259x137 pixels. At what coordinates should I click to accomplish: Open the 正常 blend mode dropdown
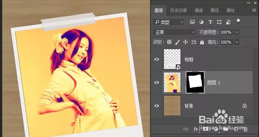pos(174,32)
